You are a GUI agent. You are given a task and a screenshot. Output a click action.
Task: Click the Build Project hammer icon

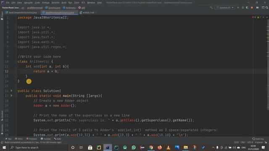point(211,8)
